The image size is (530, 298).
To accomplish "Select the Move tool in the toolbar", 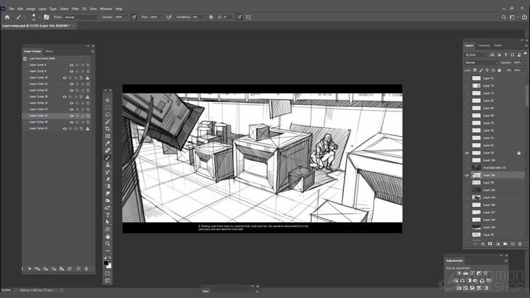I will pyautogui.click(x=108, y=101).
